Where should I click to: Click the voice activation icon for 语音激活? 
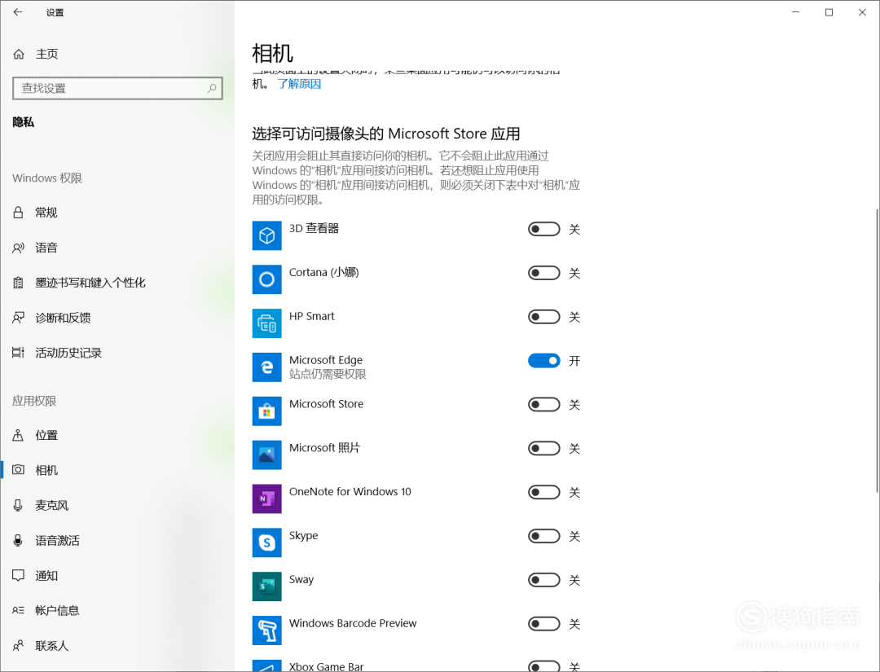pyautogui.click(x=18, y=541)
